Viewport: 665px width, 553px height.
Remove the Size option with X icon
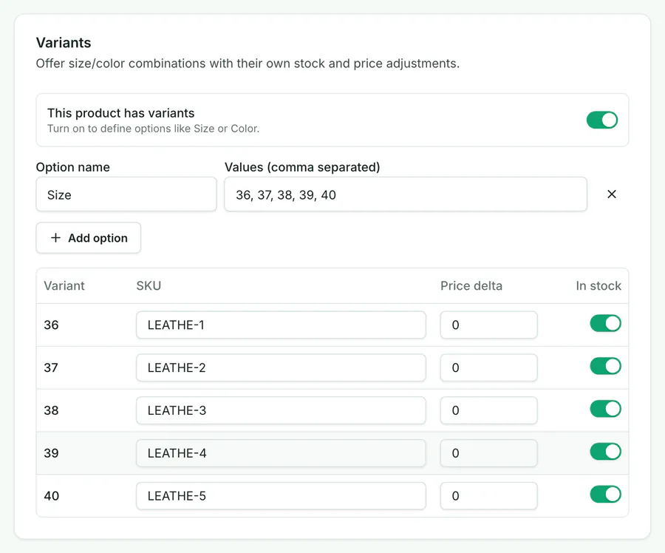point(612,194)
